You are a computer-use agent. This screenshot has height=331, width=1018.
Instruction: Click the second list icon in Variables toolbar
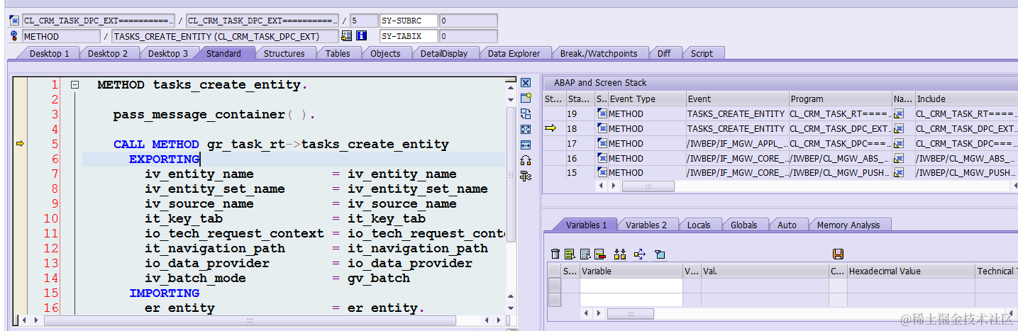[x=570, y=254]
